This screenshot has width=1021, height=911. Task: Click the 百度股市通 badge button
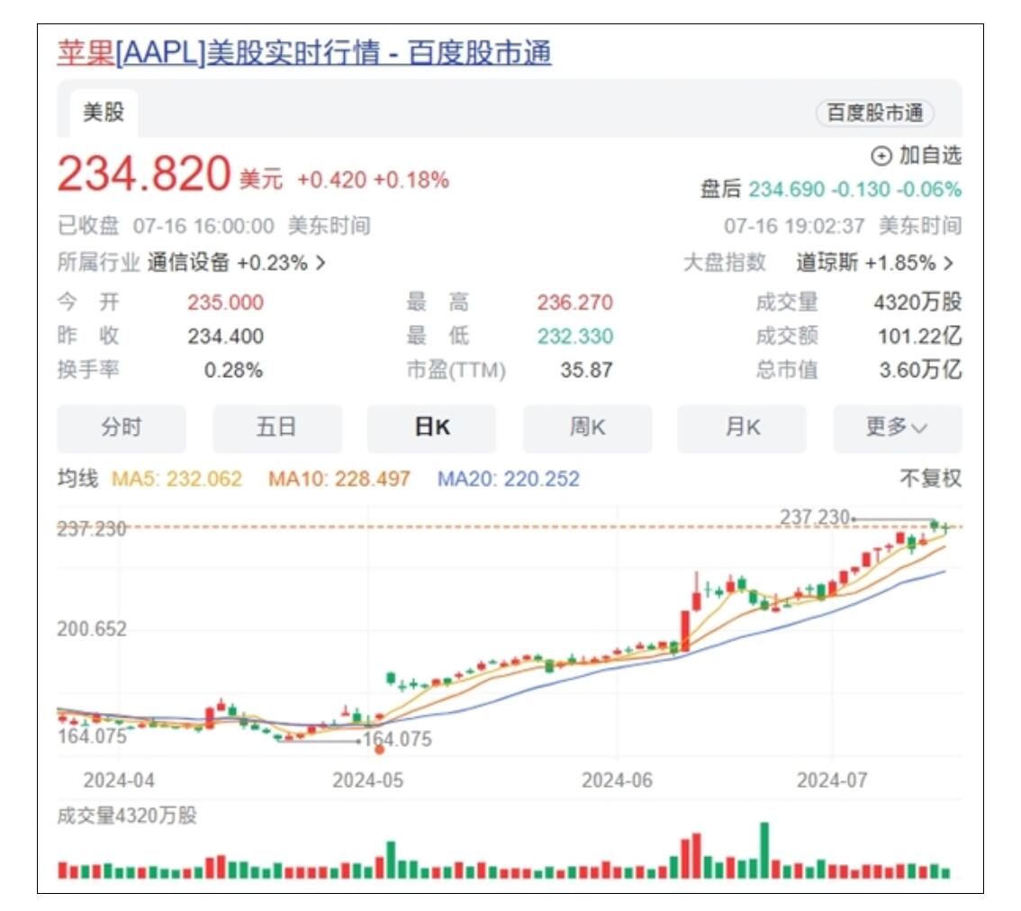pos(874,113)
